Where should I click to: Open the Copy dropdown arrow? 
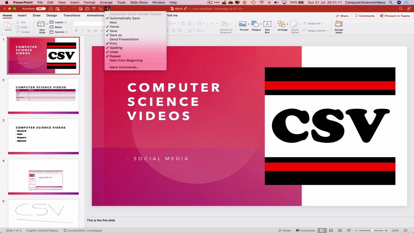30,27
